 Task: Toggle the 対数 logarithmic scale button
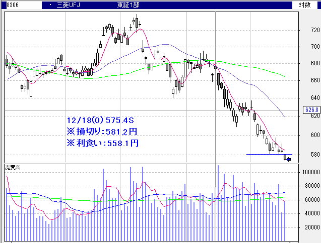tap(304, 5)
